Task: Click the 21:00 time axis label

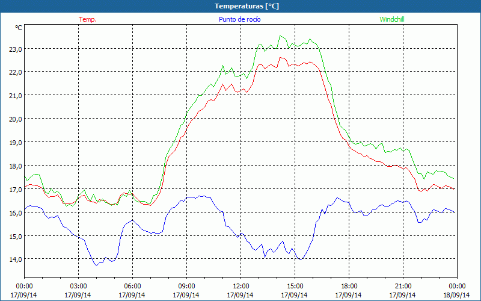Action: click(x=403, y=287)
